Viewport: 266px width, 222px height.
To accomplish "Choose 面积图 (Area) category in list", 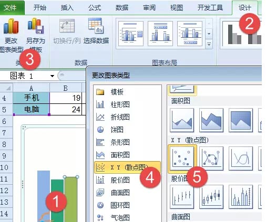I will (x=127, y=155).
